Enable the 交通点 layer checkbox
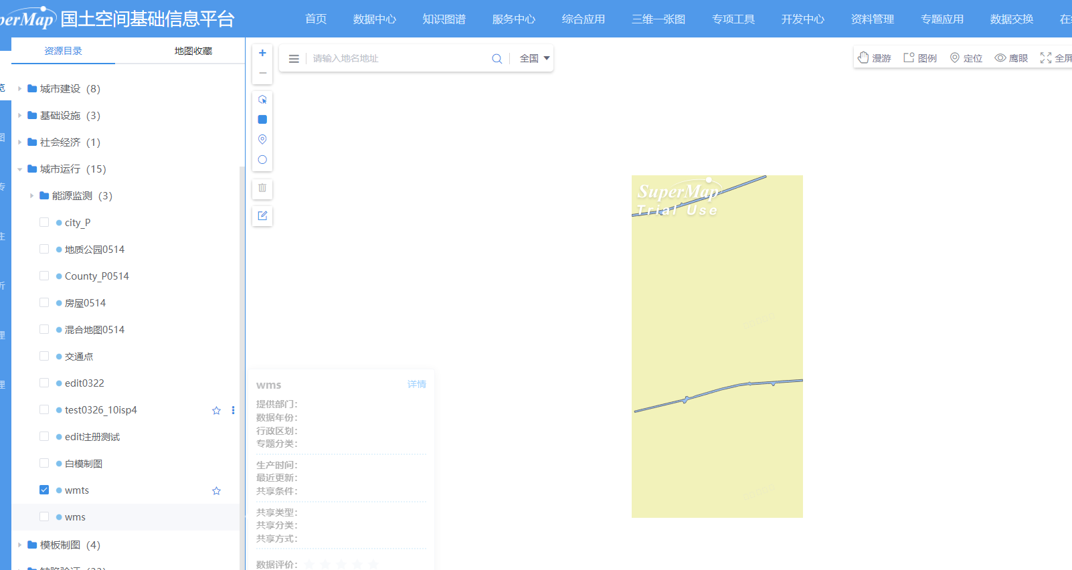The image size is (1072, 570). [x=44, y=356]
